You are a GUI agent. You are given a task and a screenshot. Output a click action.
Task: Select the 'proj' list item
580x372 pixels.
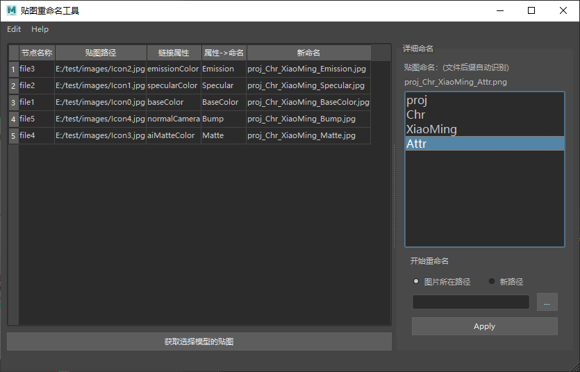pyautogui.click(x=484, y=101)
